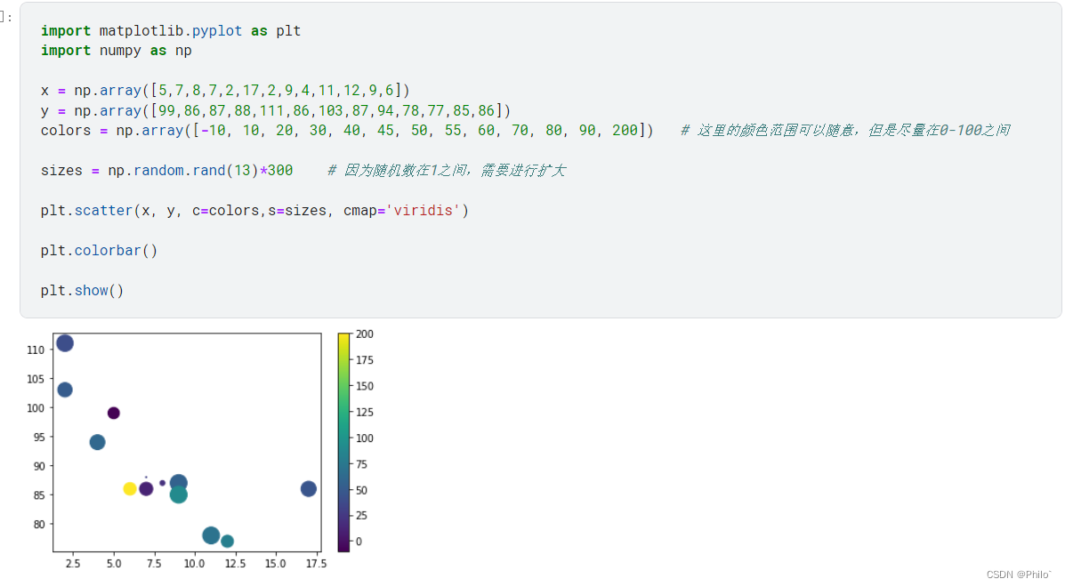
Task: Click the x-axis tick label 12.5
Action: coord(235,563)
